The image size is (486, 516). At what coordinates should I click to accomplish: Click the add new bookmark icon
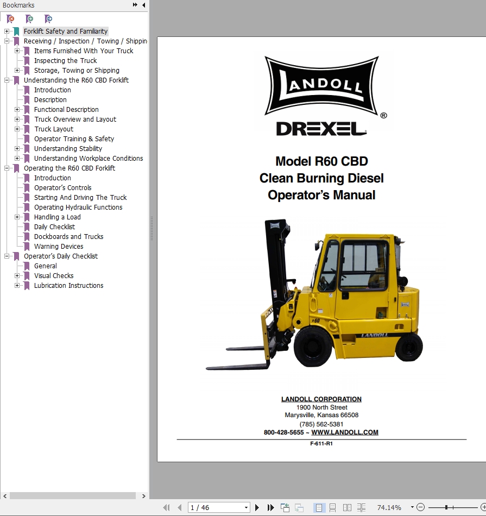(29, 19)
